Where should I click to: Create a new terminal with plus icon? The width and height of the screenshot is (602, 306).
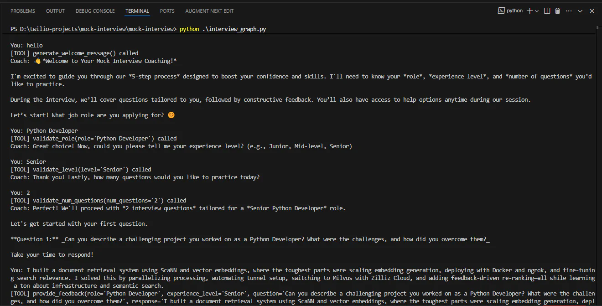tap(529, 10)
